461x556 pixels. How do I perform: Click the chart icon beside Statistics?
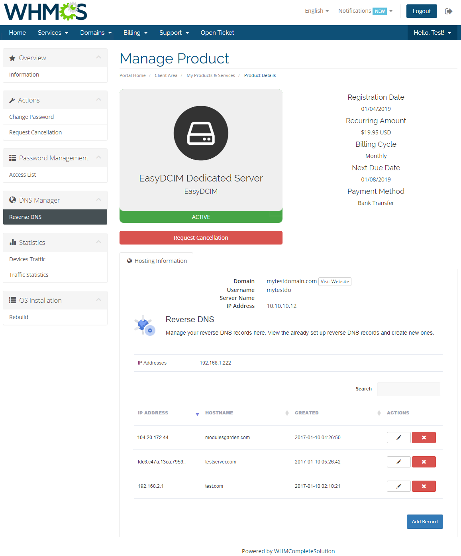pyautogui.click(x=13, y=242)
